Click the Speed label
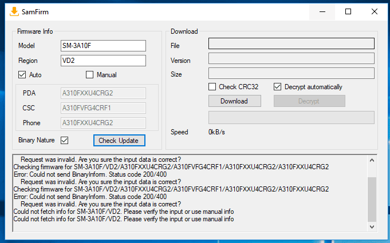The width and height of the screenshot is (390, 243). (x=179, y=132)
